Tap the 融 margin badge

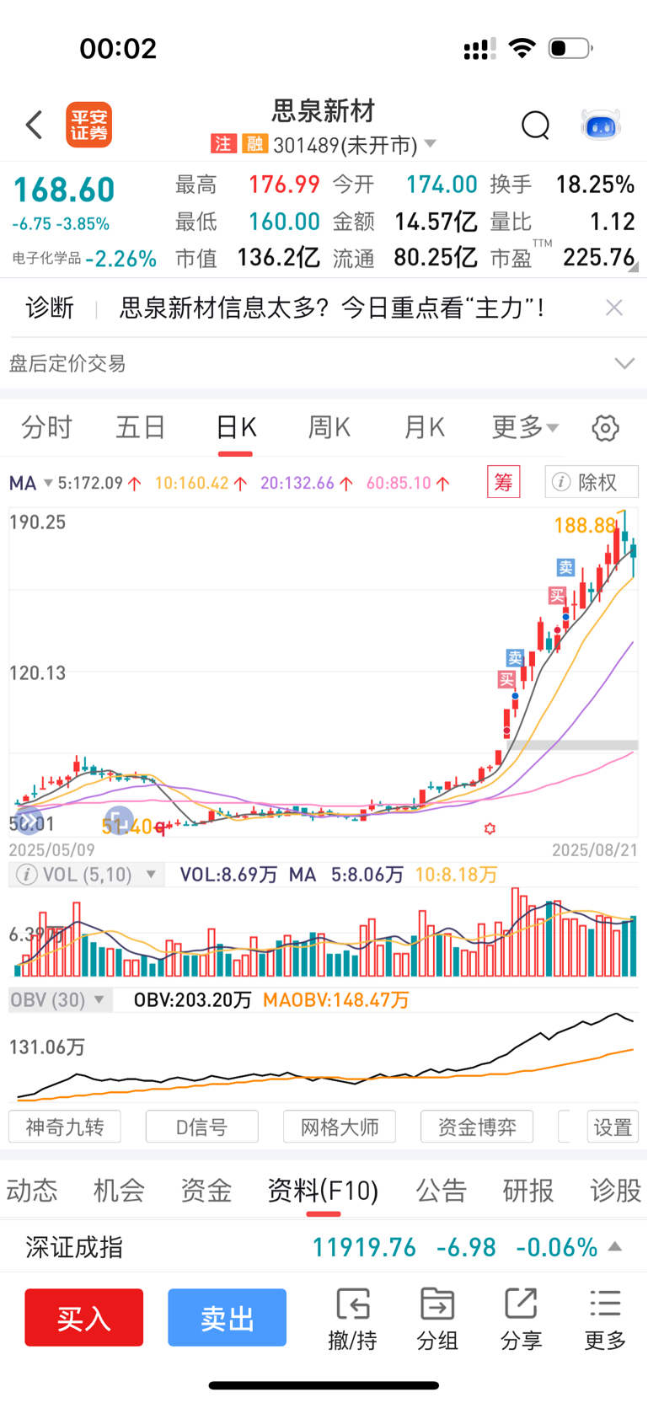(x=254, y=144)
